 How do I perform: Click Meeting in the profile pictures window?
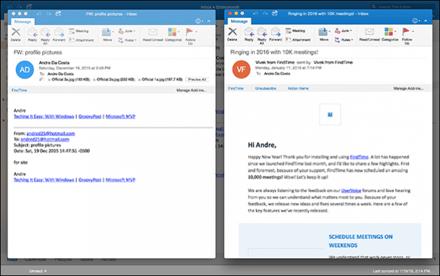point(79,31)
